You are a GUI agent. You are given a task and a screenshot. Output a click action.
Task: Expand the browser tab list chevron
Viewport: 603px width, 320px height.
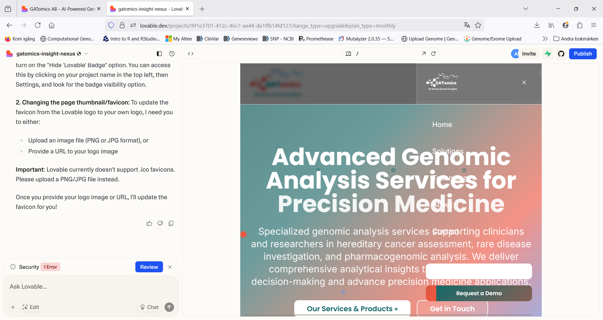(x=526, y=9)
